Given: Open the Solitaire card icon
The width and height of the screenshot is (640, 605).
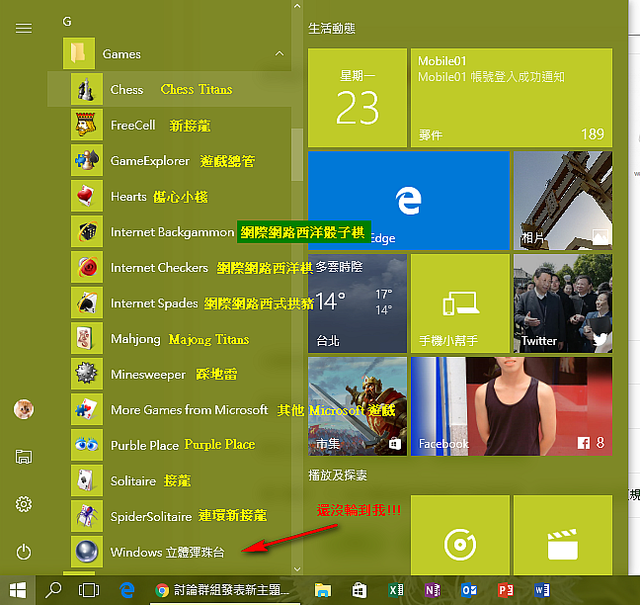Looking at the screenshot, I should click(x=87, y=480).
